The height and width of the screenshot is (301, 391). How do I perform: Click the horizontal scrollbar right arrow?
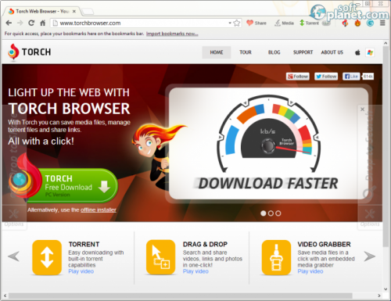[379, 296]
